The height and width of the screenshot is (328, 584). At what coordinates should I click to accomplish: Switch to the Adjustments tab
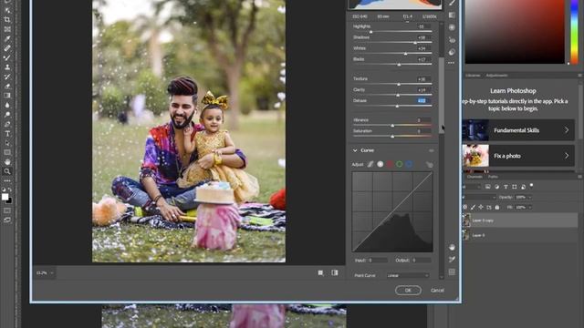pos(496,75)
